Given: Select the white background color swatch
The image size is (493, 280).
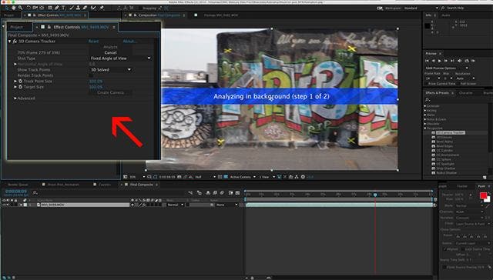Looking at the screenshot, I should pos(488,200).
